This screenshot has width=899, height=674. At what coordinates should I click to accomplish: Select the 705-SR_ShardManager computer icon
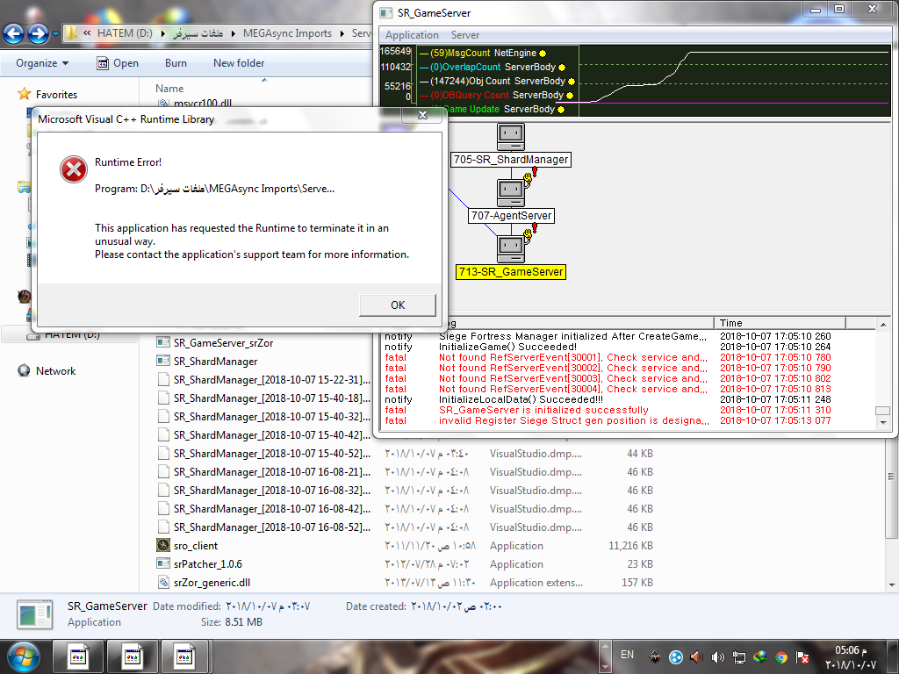[x=510, y=138]
